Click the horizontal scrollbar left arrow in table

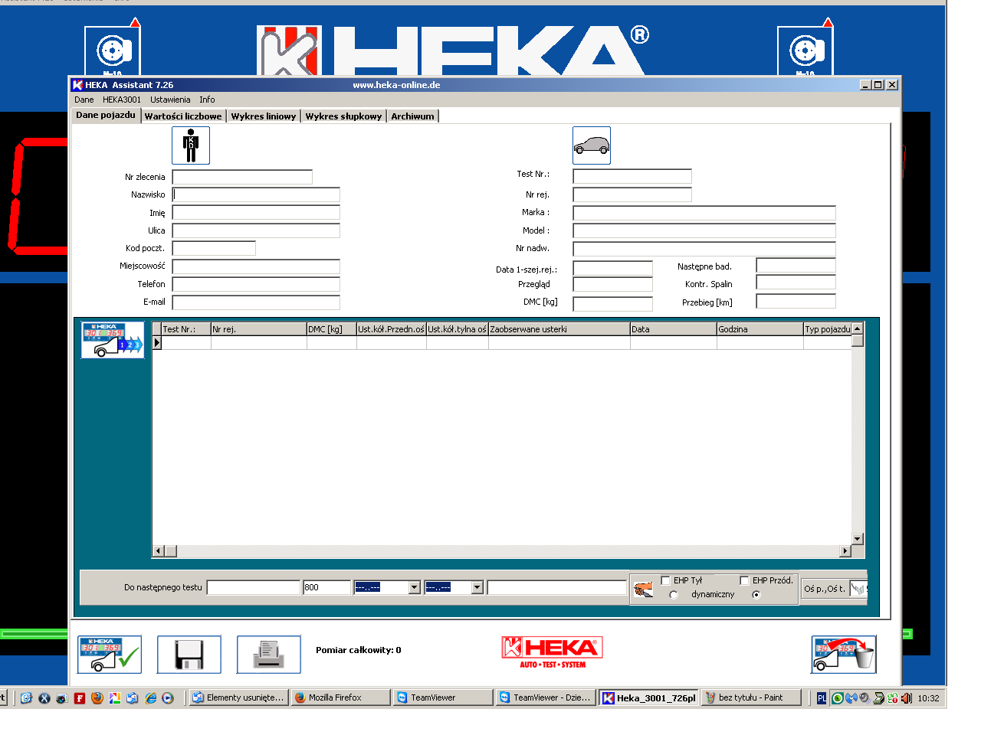[159, 550]
